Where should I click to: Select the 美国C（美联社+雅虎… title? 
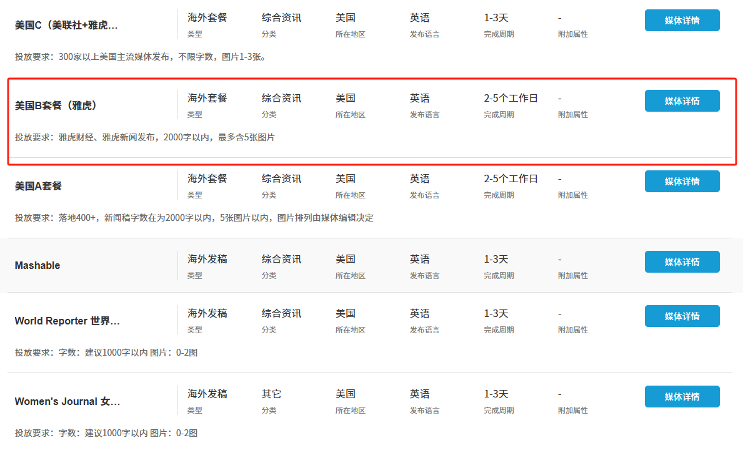pyautogui.click(x=66, y=25)
